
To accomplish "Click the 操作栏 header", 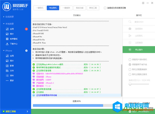I will [139, 15].
